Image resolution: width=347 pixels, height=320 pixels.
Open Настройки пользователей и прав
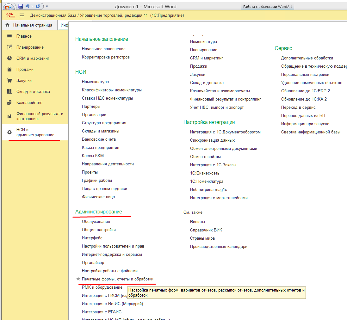[113, 246]
